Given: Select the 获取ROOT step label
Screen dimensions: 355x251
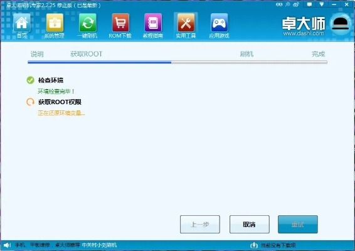Looking at the screenshot, I should point(87,54).
